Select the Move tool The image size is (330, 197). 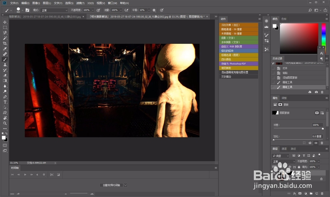(x=5, y=22)
